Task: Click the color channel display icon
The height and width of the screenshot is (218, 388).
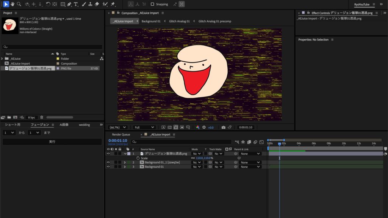Action: 198,127
